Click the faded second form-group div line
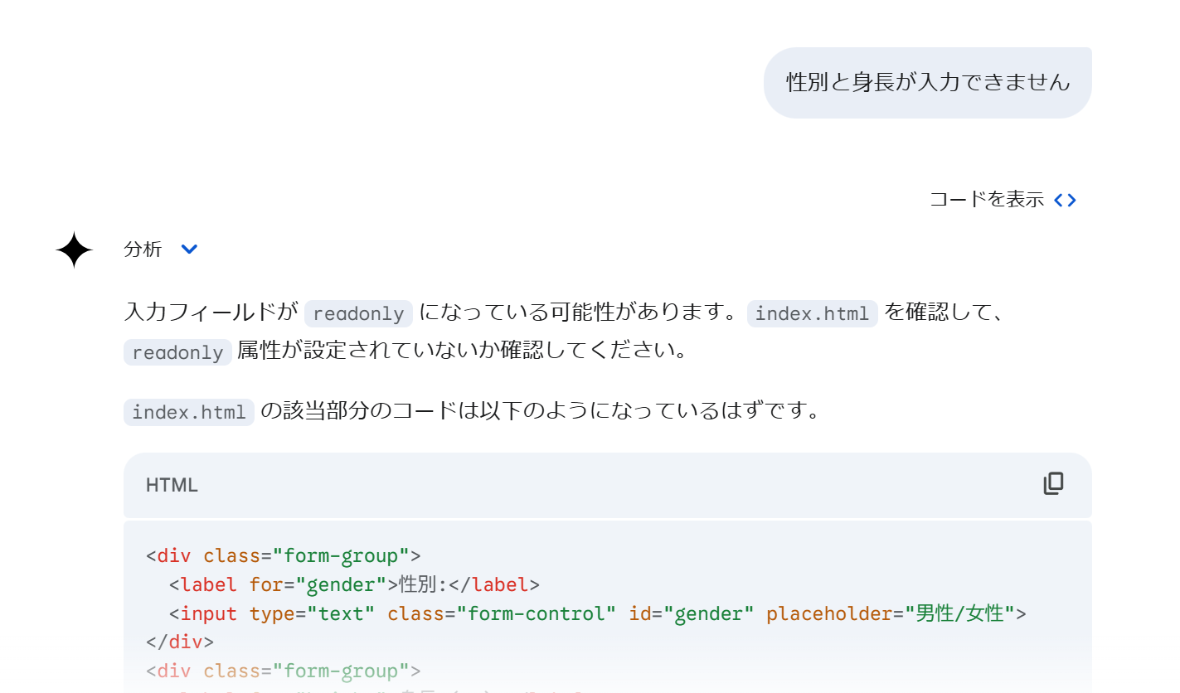 (284, 671)
